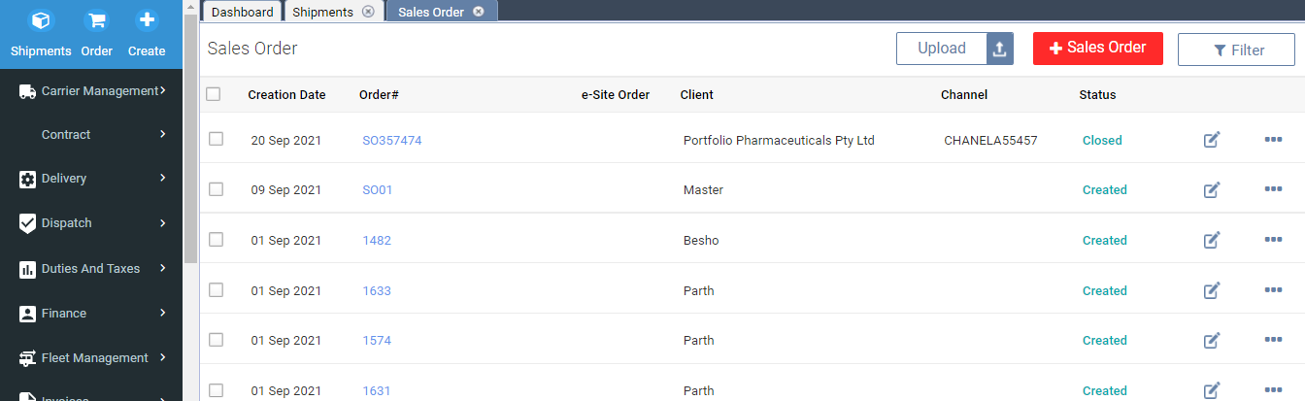This screenshot has height=401, width=1305.
Task: Tick the checkbox for order SO357474
Action: 216,139
